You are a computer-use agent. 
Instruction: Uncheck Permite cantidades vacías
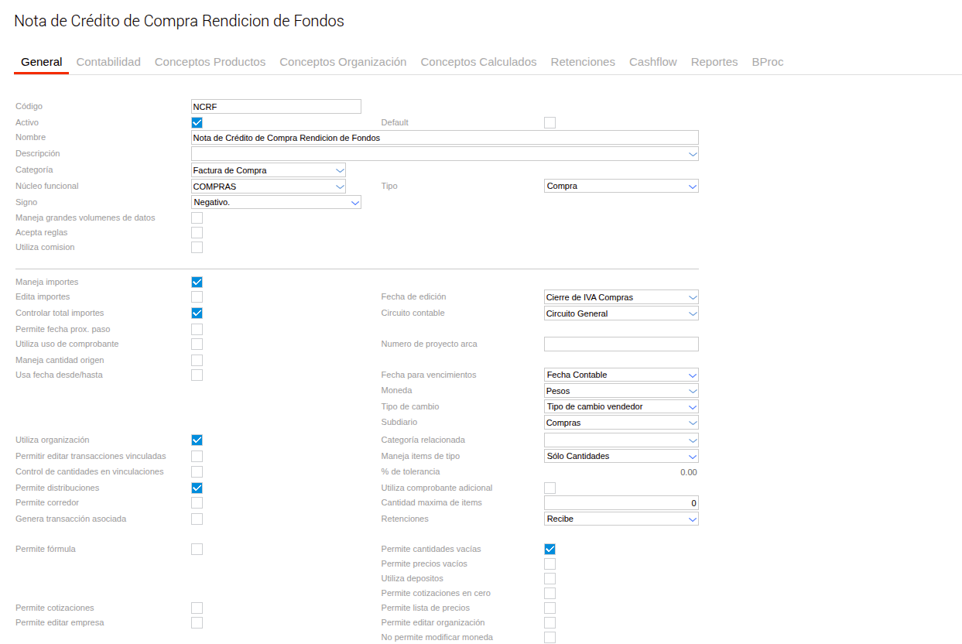(x=549, y=549)
